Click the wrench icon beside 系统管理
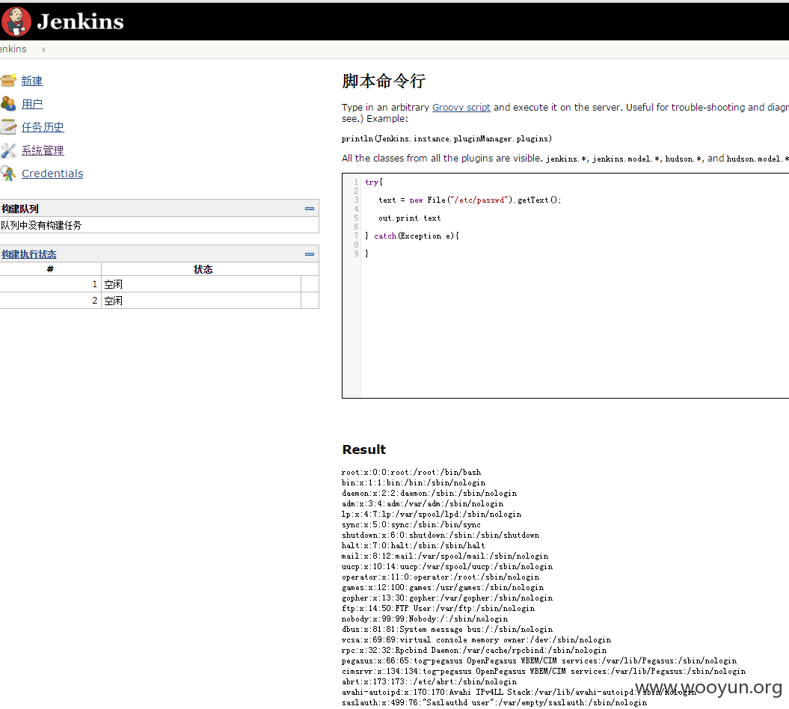This screenshot has width=789, height=709. 8,150
